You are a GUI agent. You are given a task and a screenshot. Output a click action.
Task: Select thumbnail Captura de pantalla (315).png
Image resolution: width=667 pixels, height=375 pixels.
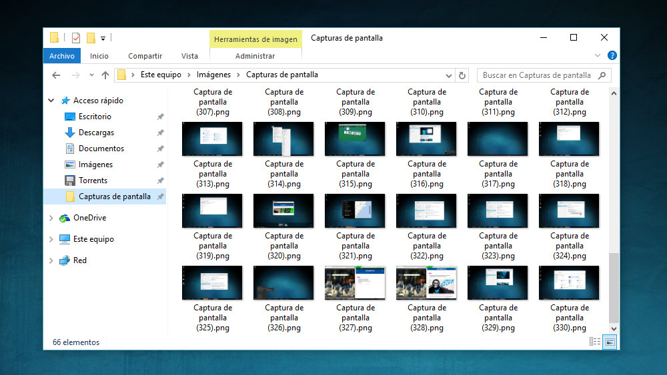[355, 139]
